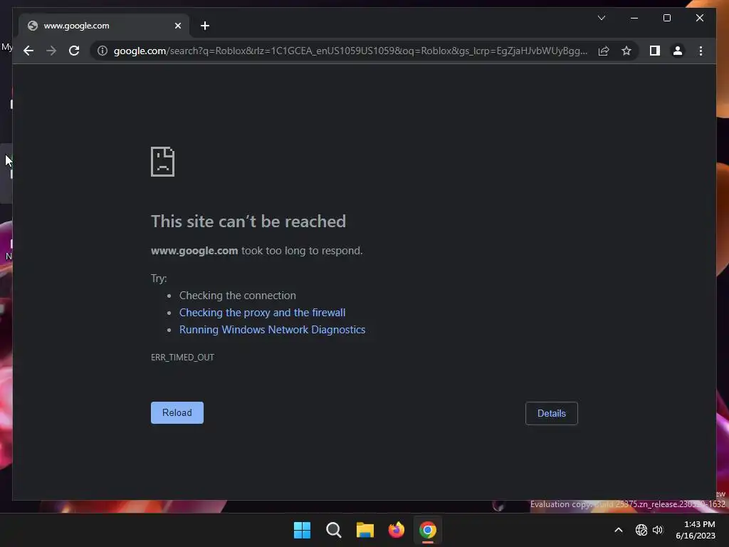729x547 pixels.
Task: Open a new tab with the plus button
Action: (x=205, y=26)
